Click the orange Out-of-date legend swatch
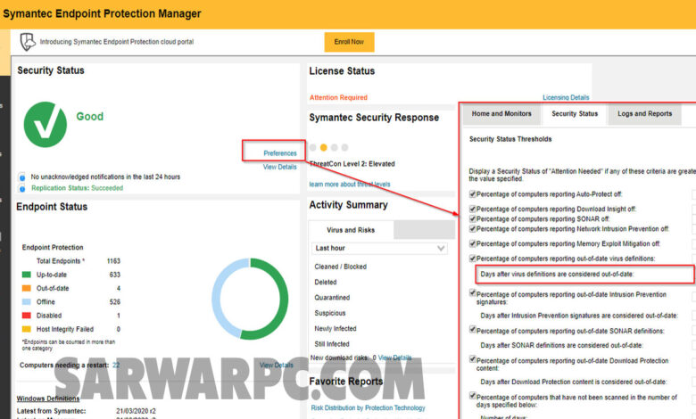 27,288
